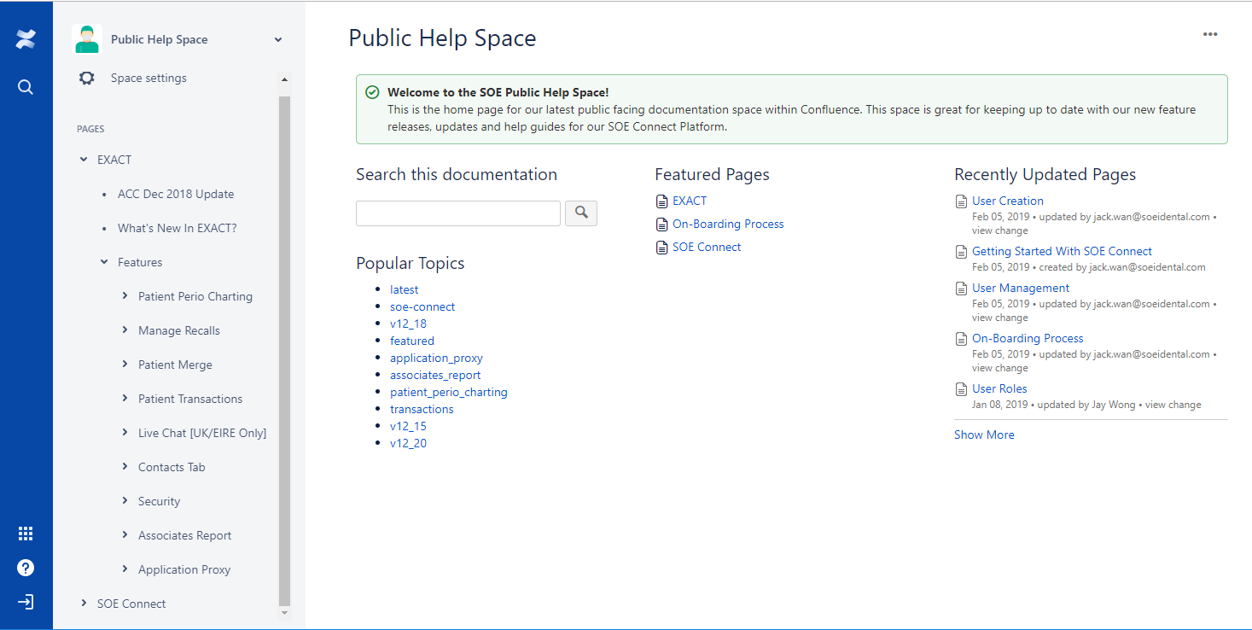
Task: Open the User Roles link
Action: (999, 388)
